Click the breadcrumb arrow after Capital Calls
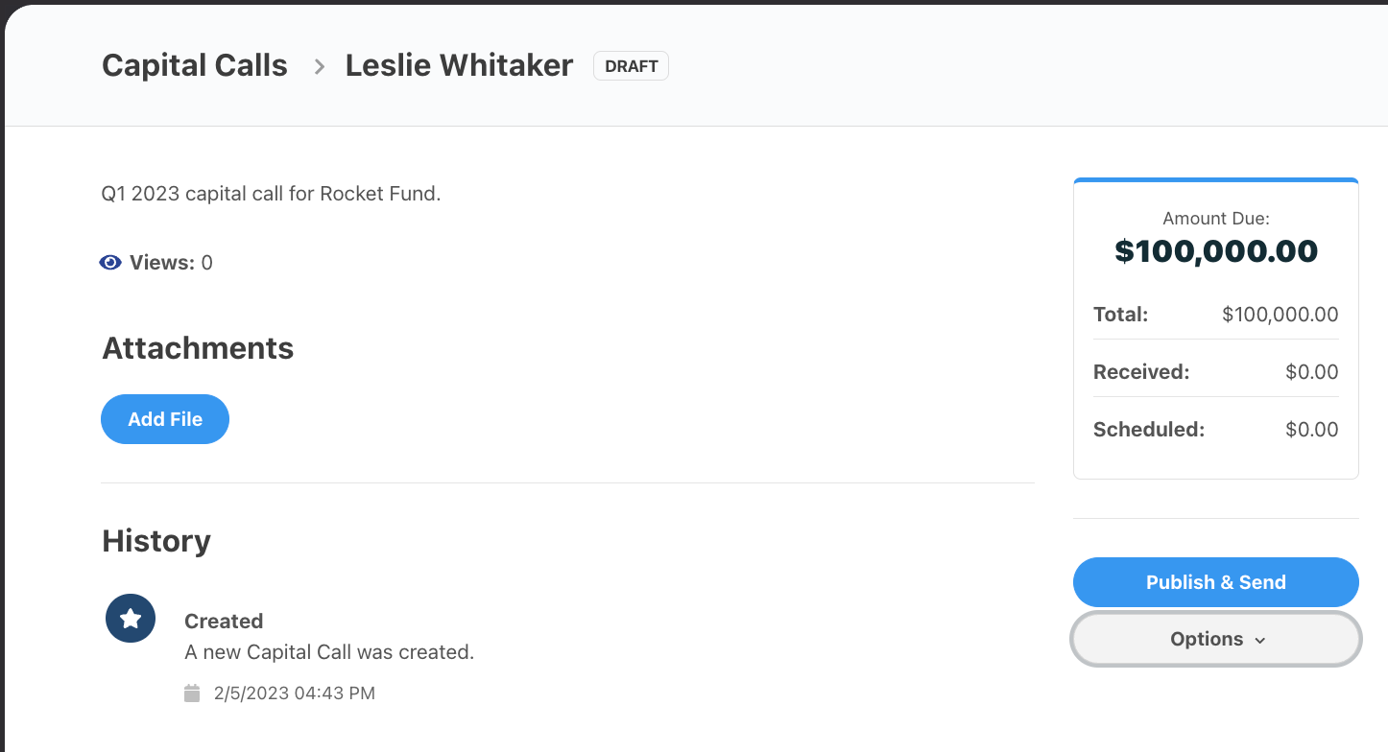This screenshot has width=1388, height=752. (320, 66)
